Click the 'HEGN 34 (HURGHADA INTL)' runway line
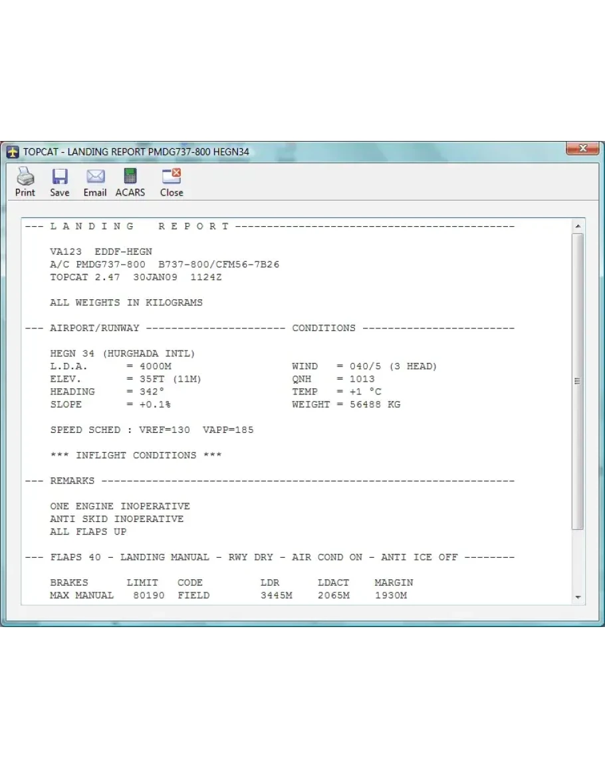Image resolution: width=605 pixels, height=768 pixels. pyautogui.click(x=123, y=354)
